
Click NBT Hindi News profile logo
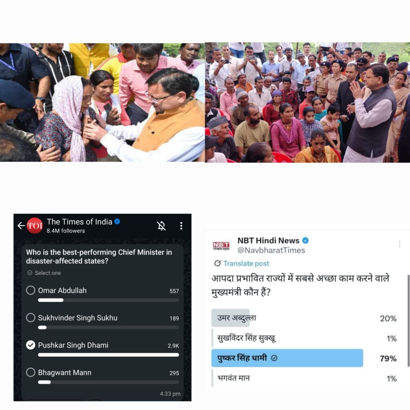221,246
